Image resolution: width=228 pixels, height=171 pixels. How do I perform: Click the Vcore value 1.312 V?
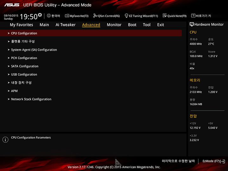pyautogui.click(x=213, y=56)
